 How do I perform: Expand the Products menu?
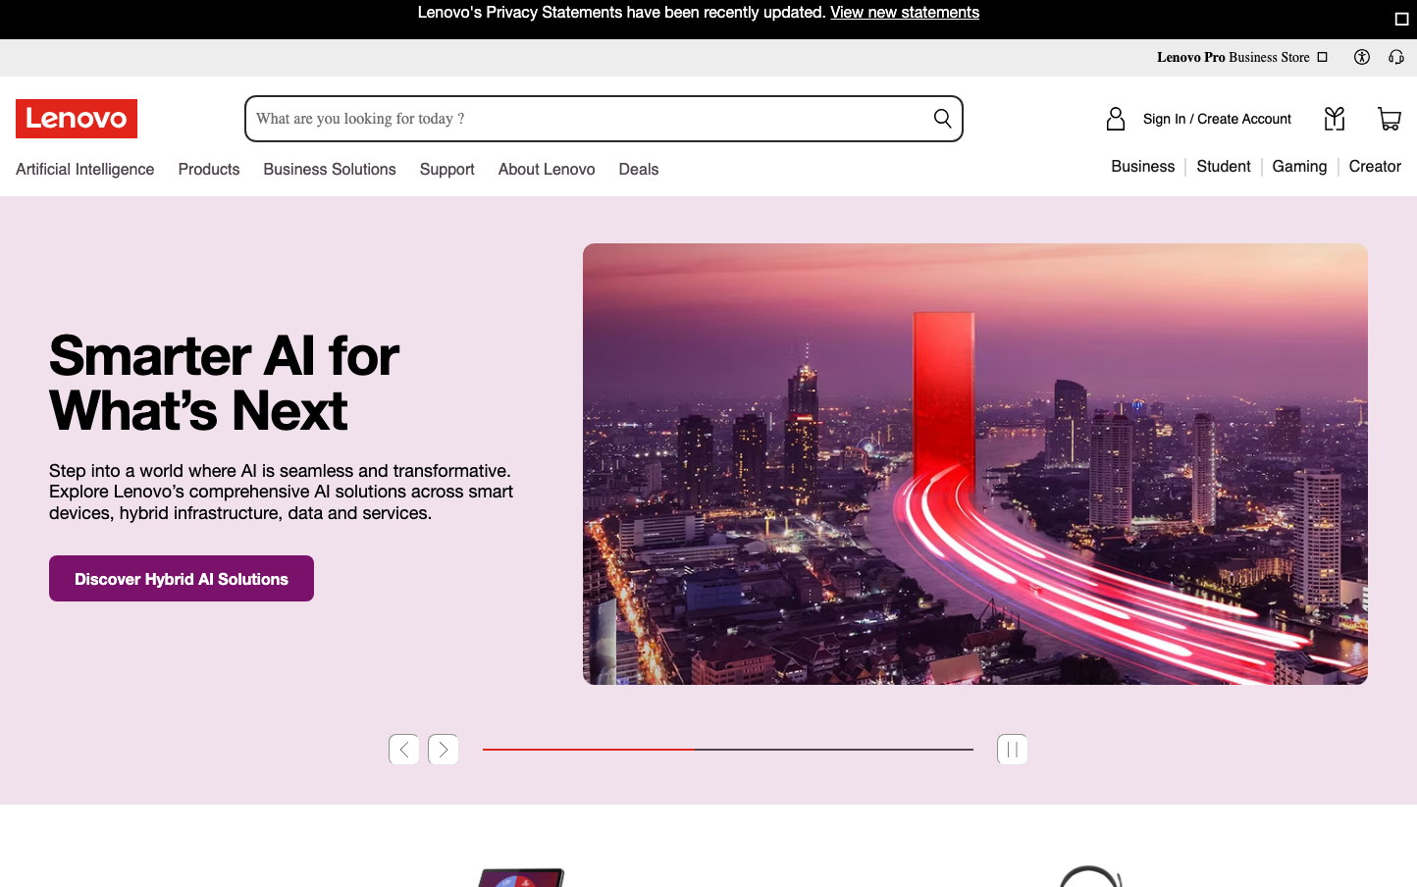click(x=209, y=169)
